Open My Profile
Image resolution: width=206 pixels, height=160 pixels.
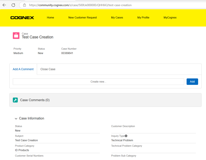143,17
